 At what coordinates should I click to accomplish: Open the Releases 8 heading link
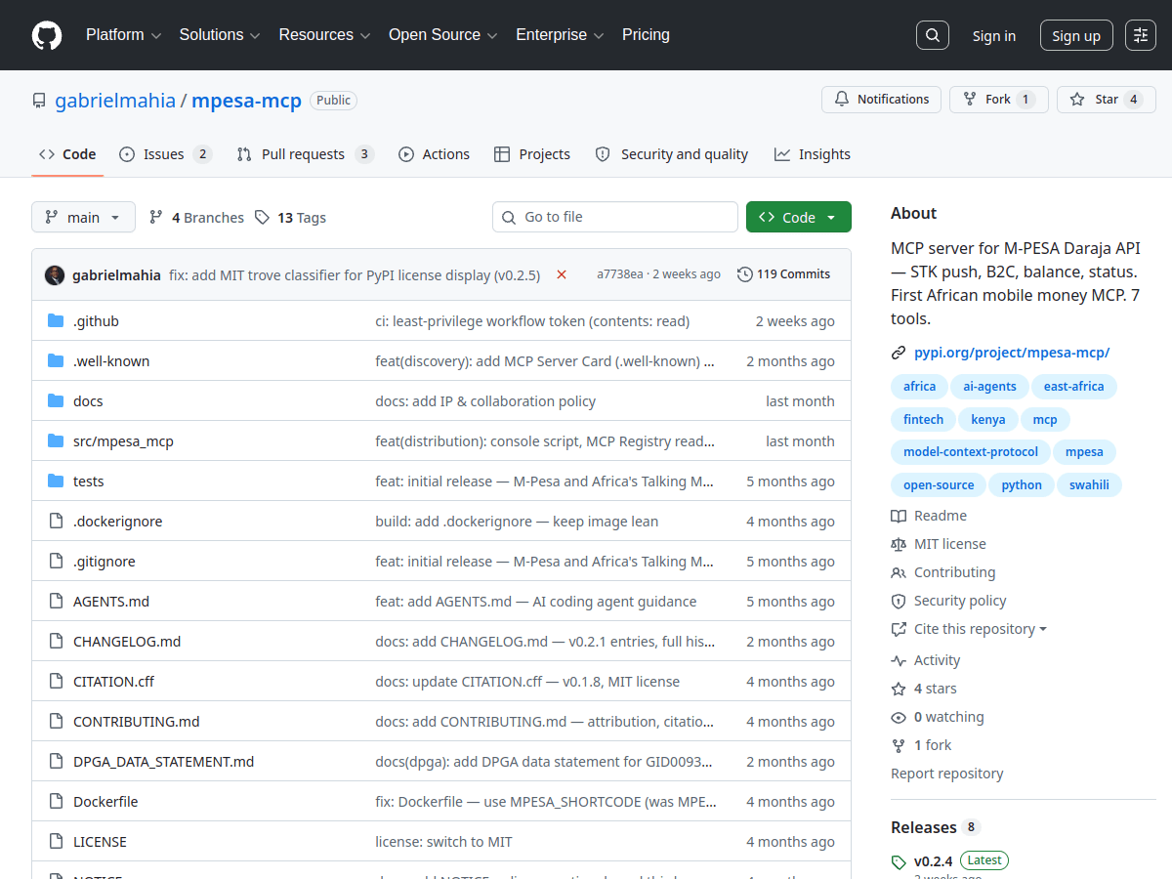tap(935, 827)
